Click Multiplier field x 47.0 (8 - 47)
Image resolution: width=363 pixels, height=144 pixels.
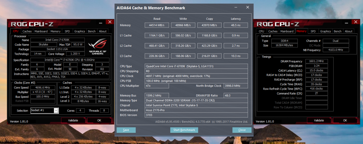(43, 92)
